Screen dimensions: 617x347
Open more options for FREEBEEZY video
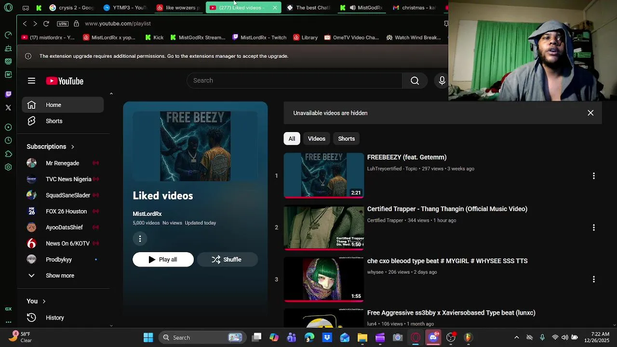(x=594, y=176)
